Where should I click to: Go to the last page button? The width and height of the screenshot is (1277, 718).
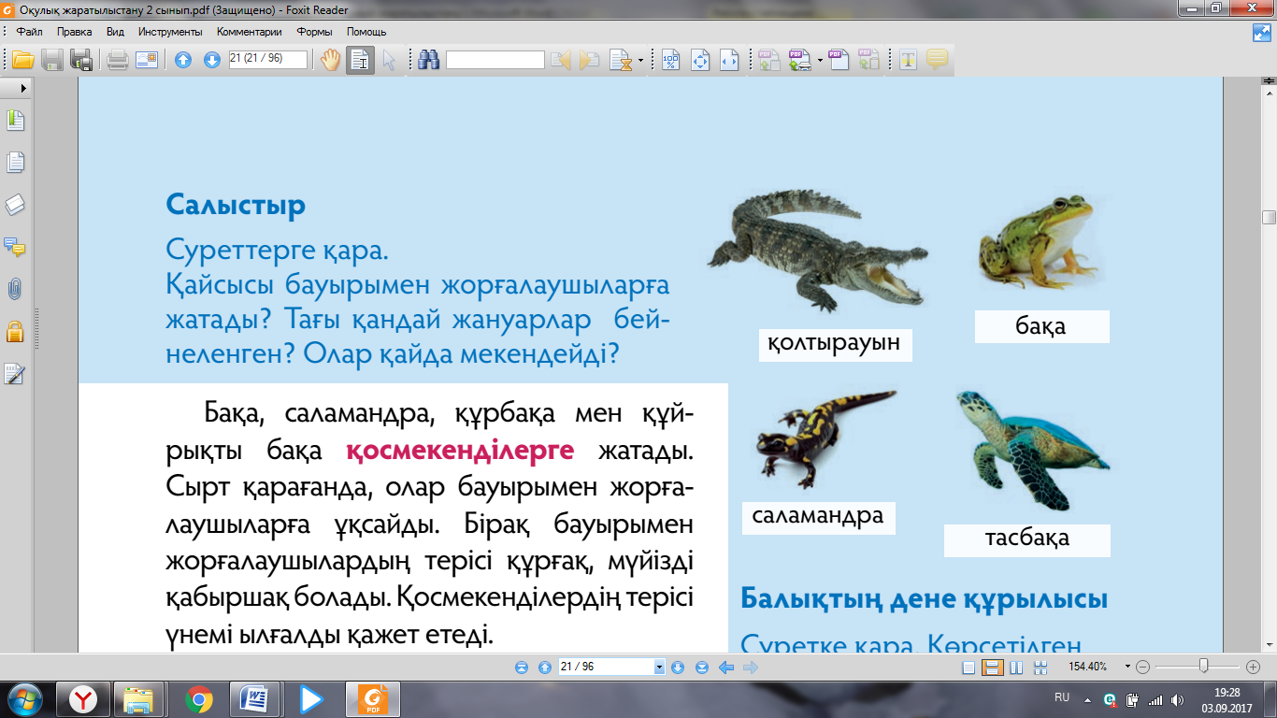[702, 668]
